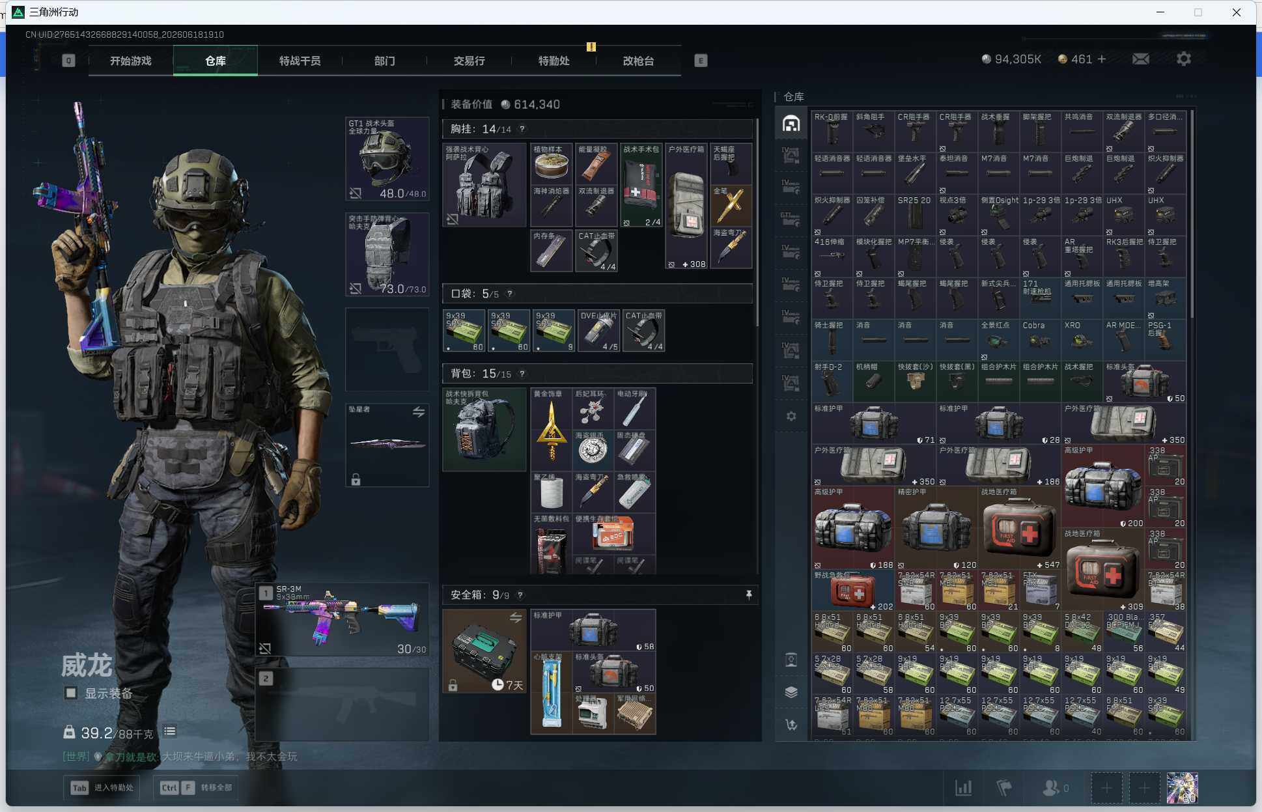Click the Q shortcut key button
1262x812 pixels.
point(68,61)
